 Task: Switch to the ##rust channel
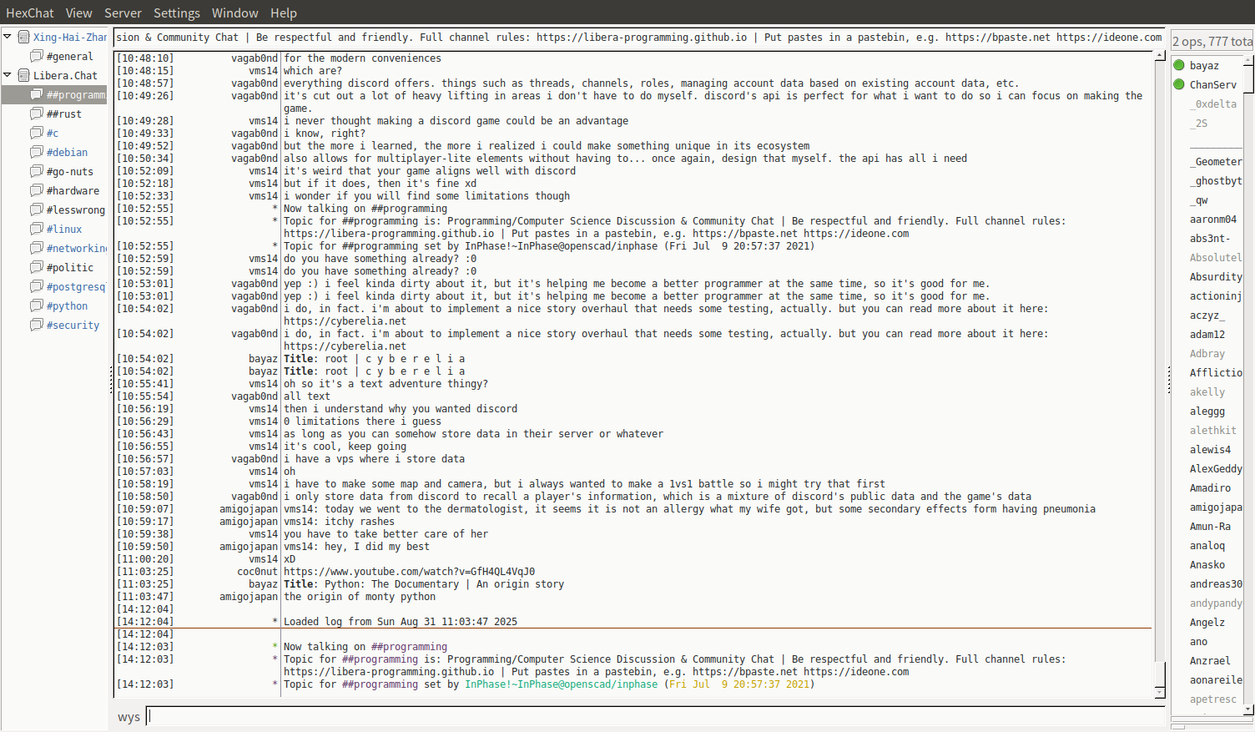click(64, 114)
